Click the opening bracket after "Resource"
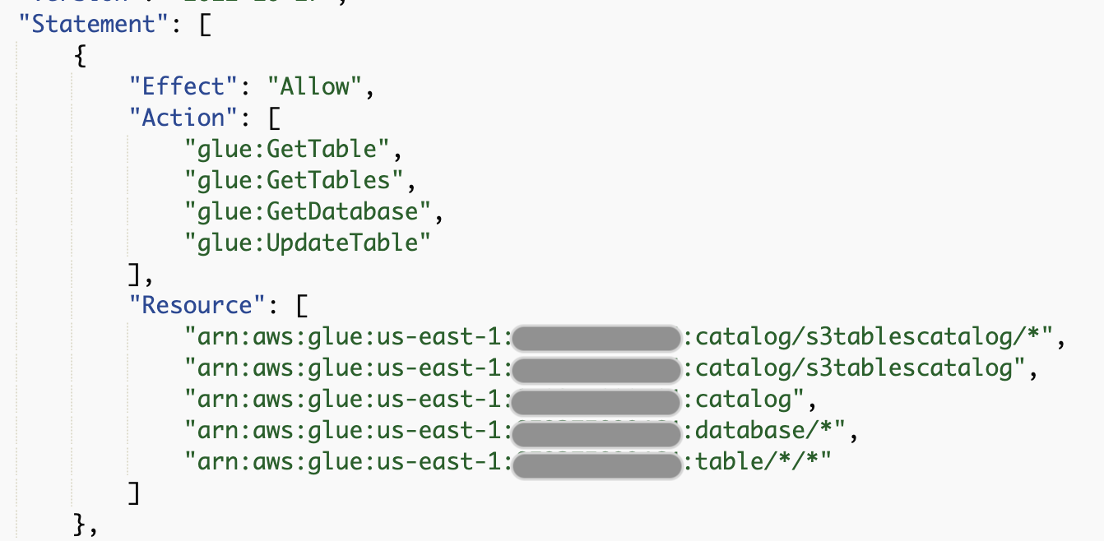Viewport: 1104px width, 541px height. (302, 305)
